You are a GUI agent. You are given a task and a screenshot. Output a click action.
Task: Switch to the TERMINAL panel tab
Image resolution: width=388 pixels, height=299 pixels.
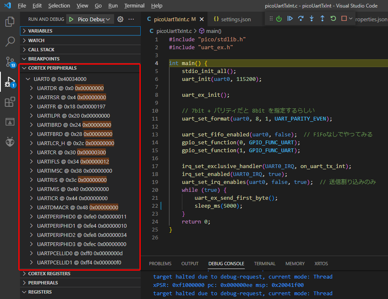click(x=265, y=264)
